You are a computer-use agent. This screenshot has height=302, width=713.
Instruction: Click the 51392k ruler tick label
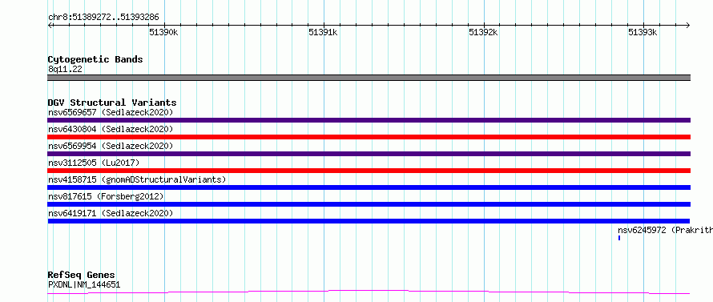click(483, 33)
